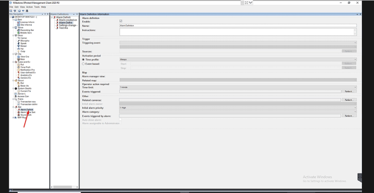The width and height of the screenshot is (374, 193).
Task: Open the Triggering event dropdown
Action: 238,43
